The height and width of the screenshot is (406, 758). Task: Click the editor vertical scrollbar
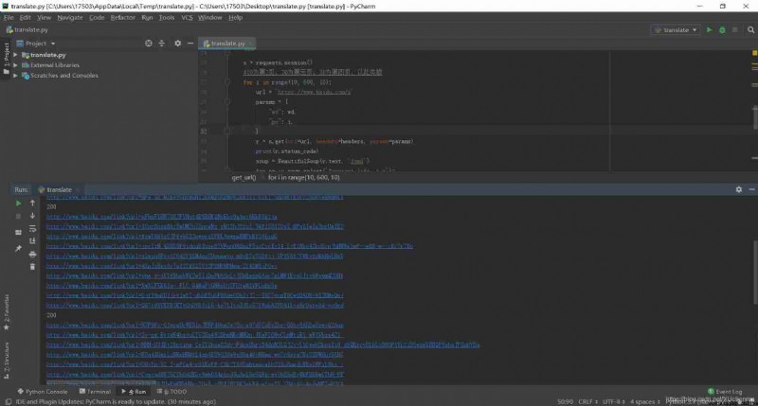(x=755, y=116)
